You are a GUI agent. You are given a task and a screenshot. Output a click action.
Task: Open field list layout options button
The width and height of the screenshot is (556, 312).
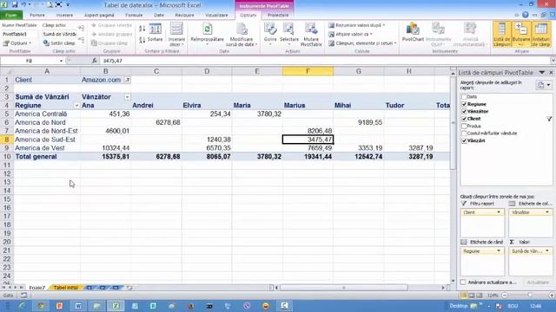tap(544, 85)
